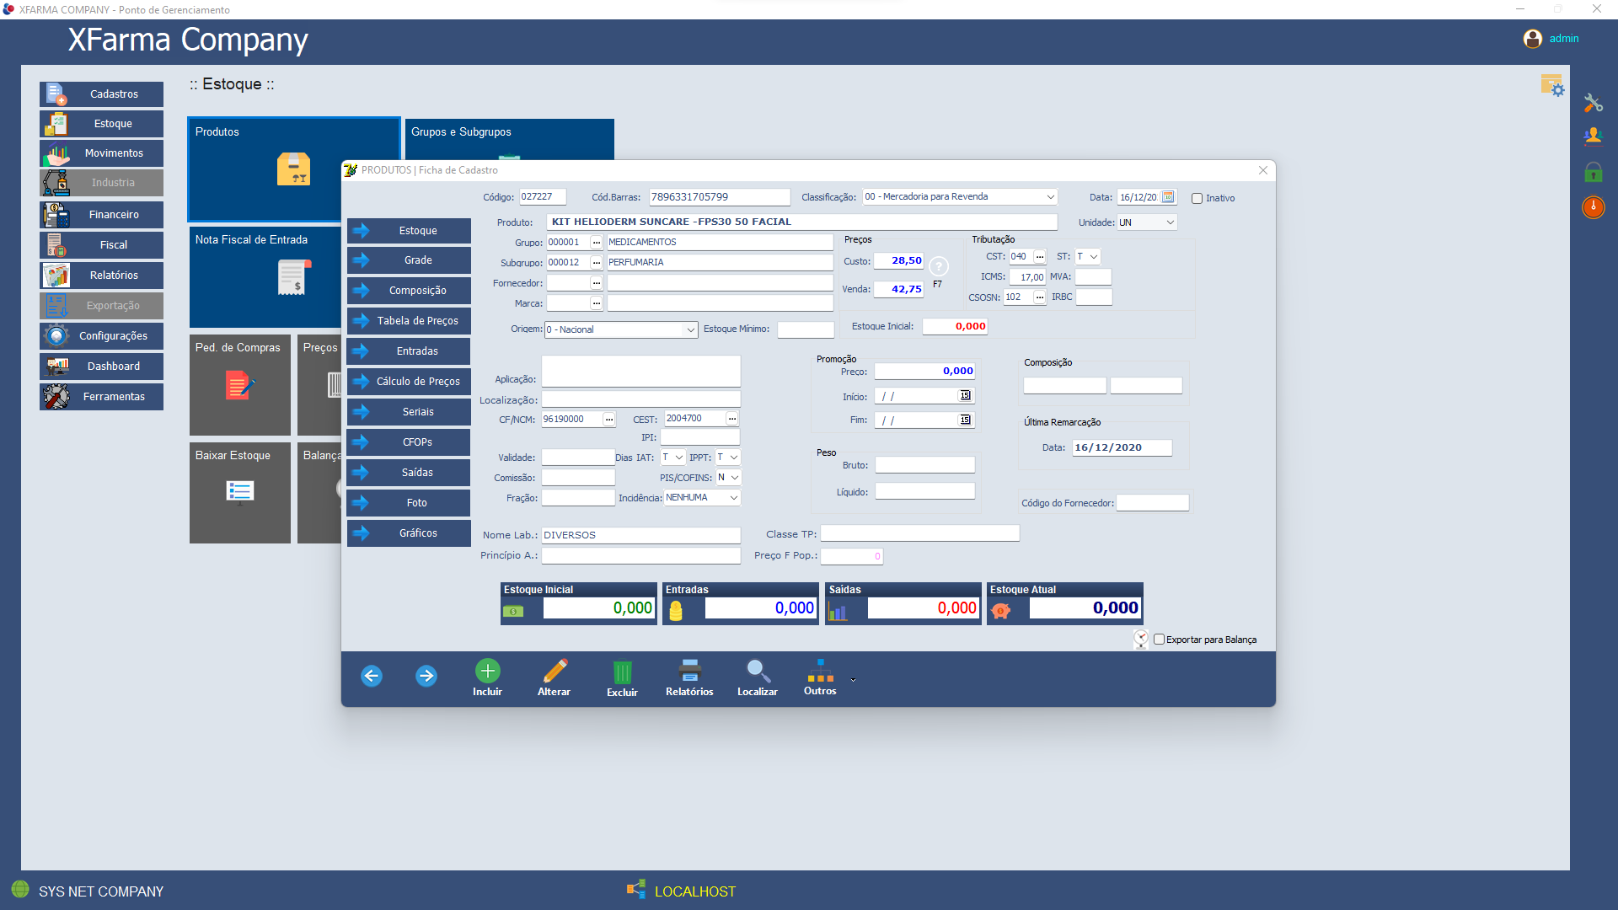The width and height of the screenshot is (1618, 910).
Task: Click the Alterar pencil icon
Action: coord(555,672)
